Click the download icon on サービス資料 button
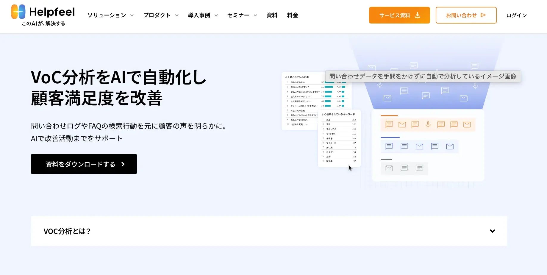The image size is (547, 275). [418, 15]
